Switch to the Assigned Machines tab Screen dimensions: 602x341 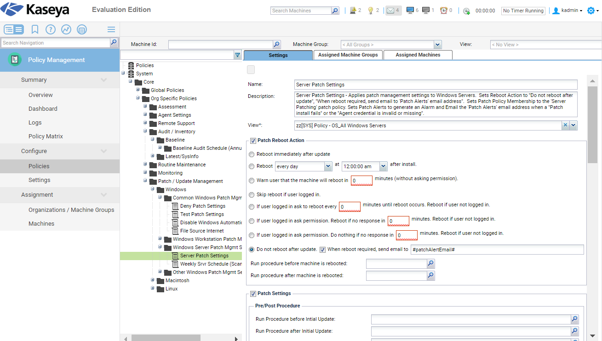(418, 55)
